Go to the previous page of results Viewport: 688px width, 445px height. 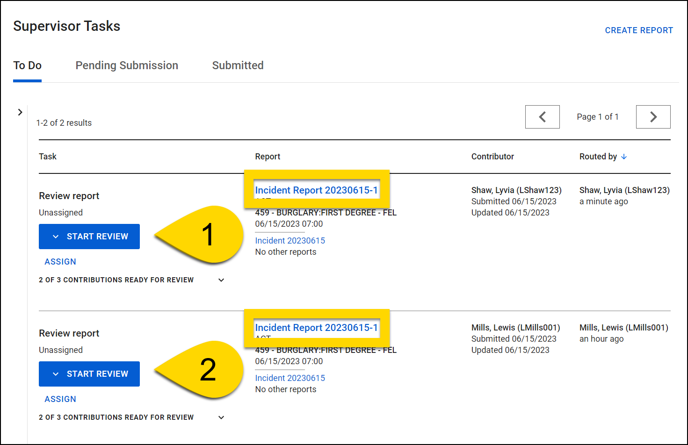542,117
